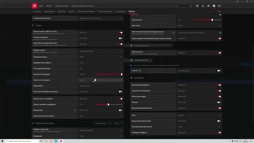The image size is (254, 143).
Task: Open the Игры tab
Action: click(49, 6)
